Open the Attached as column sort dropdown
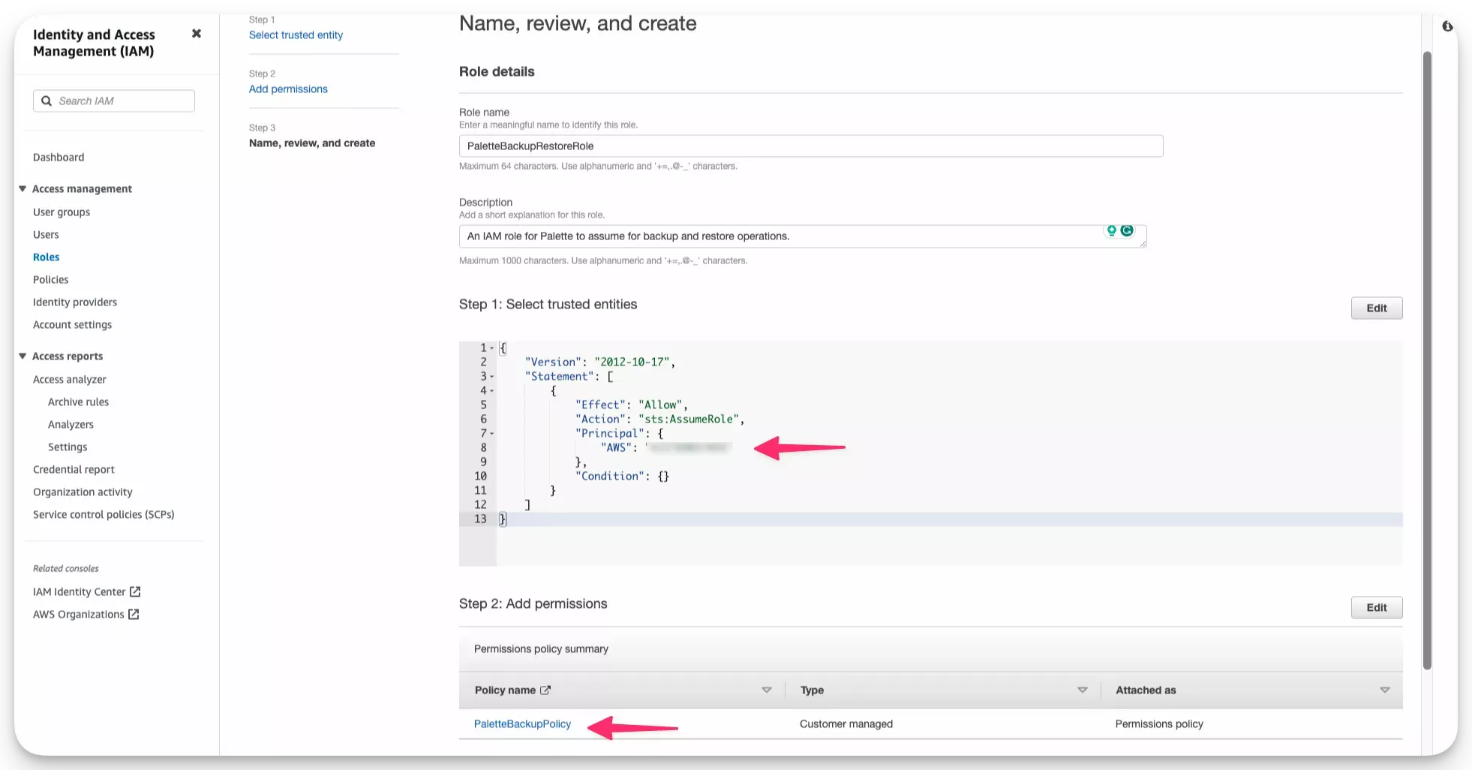This screenshot has width=1472, height=770. point(1385,690)
